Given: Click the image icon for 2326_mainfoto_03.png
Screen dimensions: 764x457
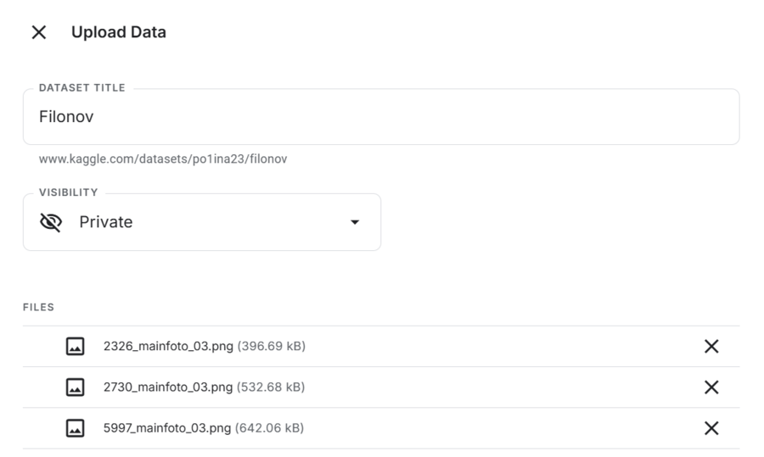Looking at the screenshot, I should coord(76,346).
